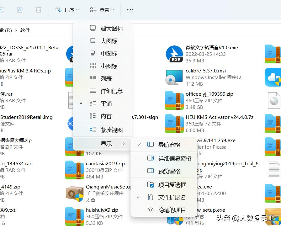The width and height of the screenshot is (281, 228).
Task: Click the 隐藏的项目 eye icon
Action: (x=150, y=210)
